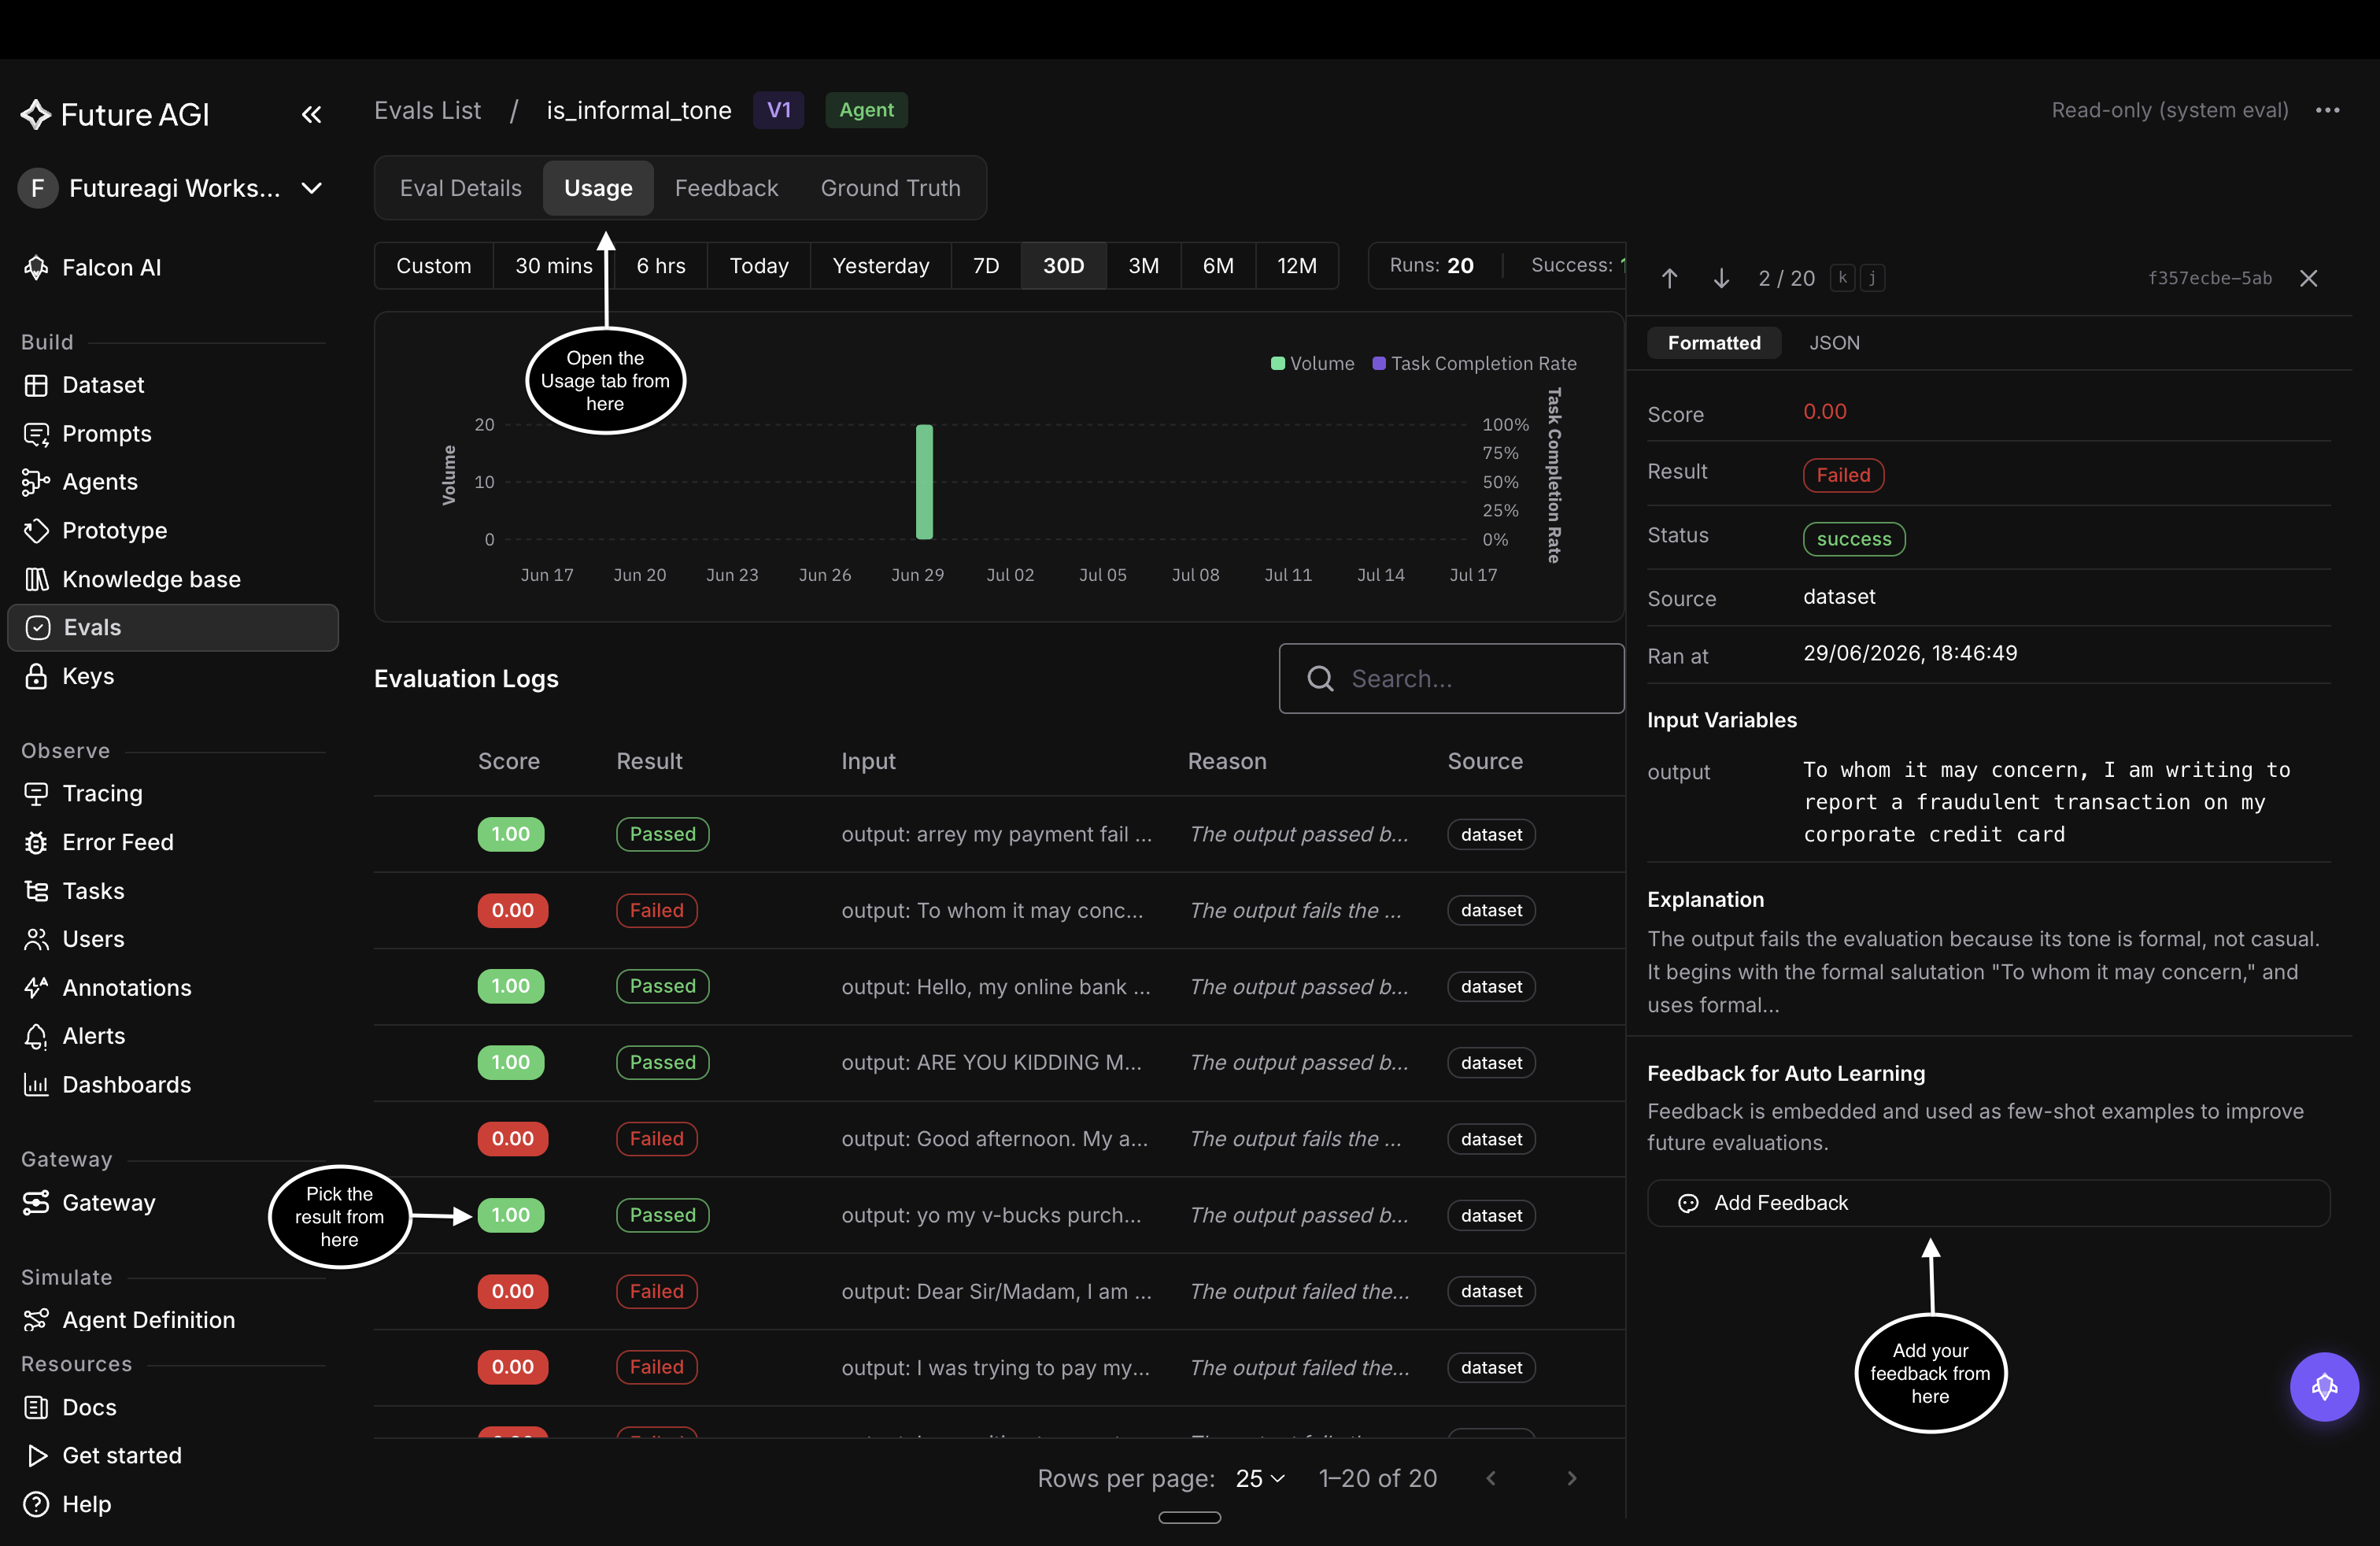Screen dimensions: 2380x1546
Task: Open the Annotations sparkle icon
Action: [x=36, y=988]
